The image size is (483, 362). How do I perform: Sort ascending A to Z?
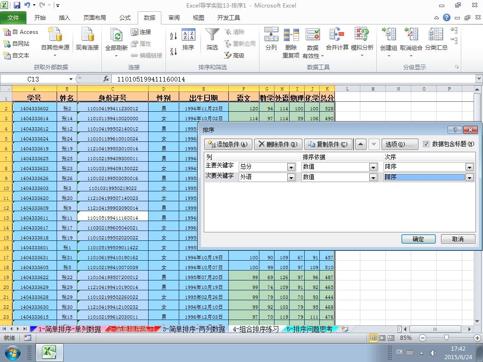point(174,36)
